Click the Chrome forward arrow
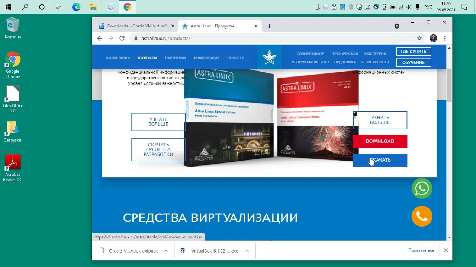The width and height of the screenshot is (476, 267). [x=110, y=38]
